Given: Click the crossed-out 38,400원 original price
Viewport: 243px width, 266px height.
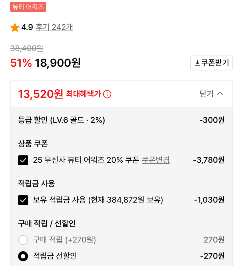Looking at the screenshot, I should (x=27, y=48).
